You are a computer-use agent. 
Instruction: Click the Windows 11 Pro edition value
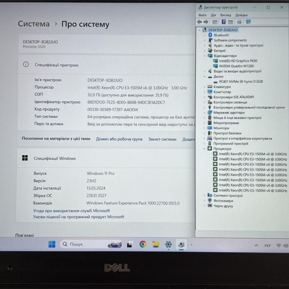101,173
